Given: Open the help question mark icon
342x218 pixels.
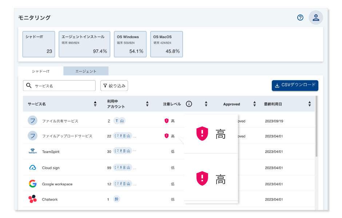Looking at the screenshot, I should (x=300, y=17).
